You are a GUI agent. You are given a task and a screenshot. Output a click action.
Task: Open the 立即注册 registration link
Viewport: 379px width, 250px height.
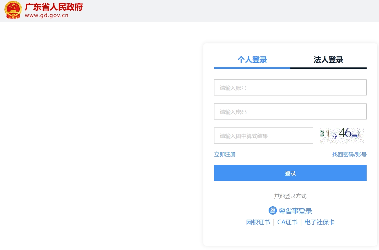225,154
